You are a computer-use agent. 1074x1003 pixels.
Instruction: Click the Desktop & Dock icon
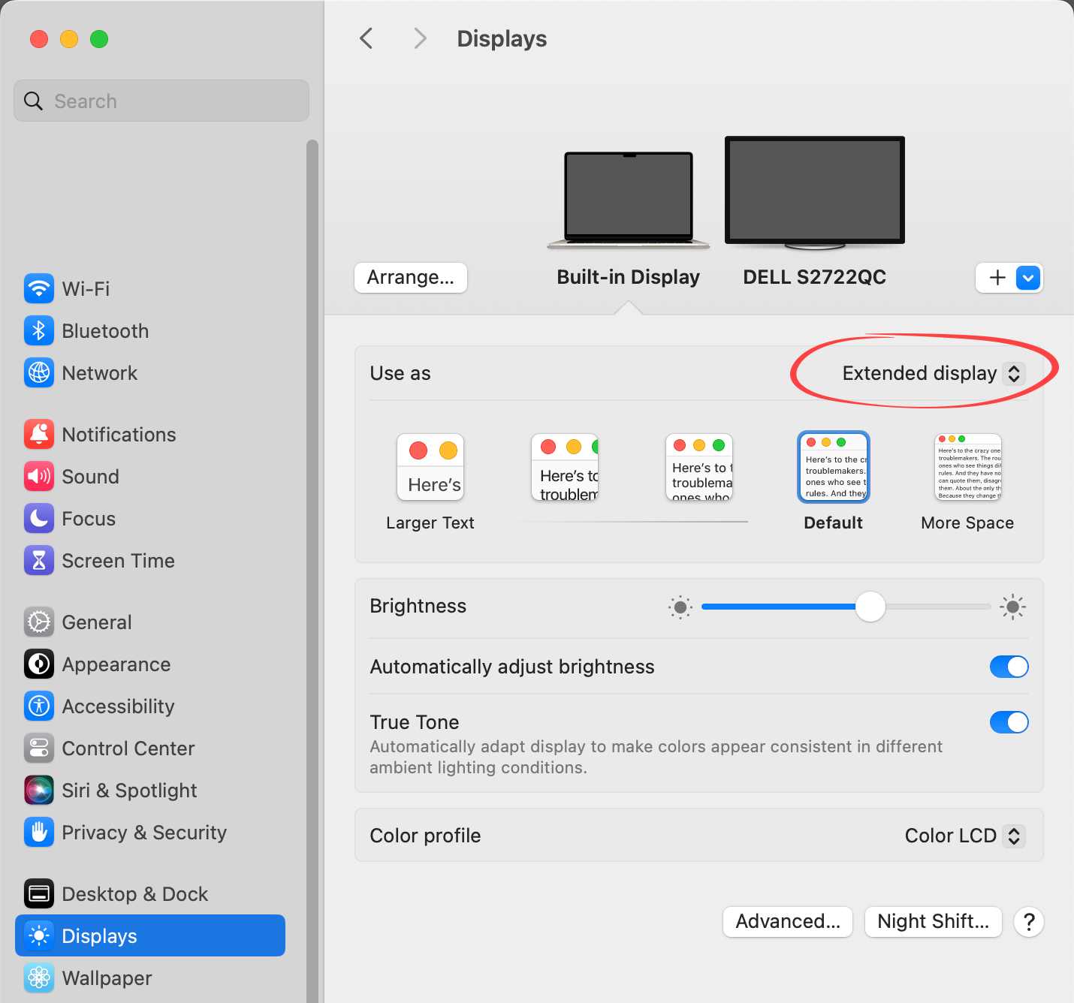coord(38,894)
